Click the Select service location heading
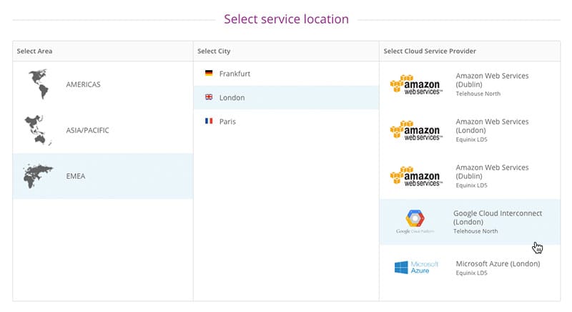The image size is (572, 312). click(287, 19)
